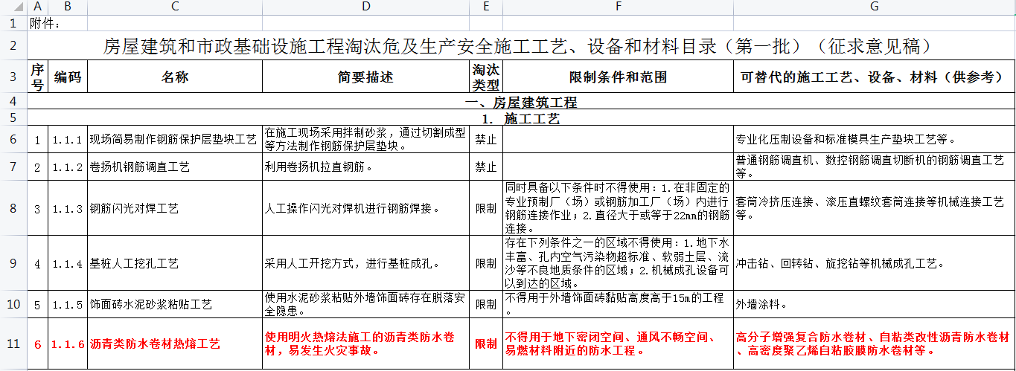
Task: Click cell containing 附件：
Action: click(38, 22)
